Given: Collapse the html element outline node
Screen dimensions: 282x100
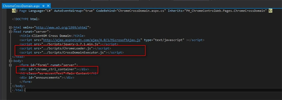Looking at the screenshot, I should tap(10, 28).
